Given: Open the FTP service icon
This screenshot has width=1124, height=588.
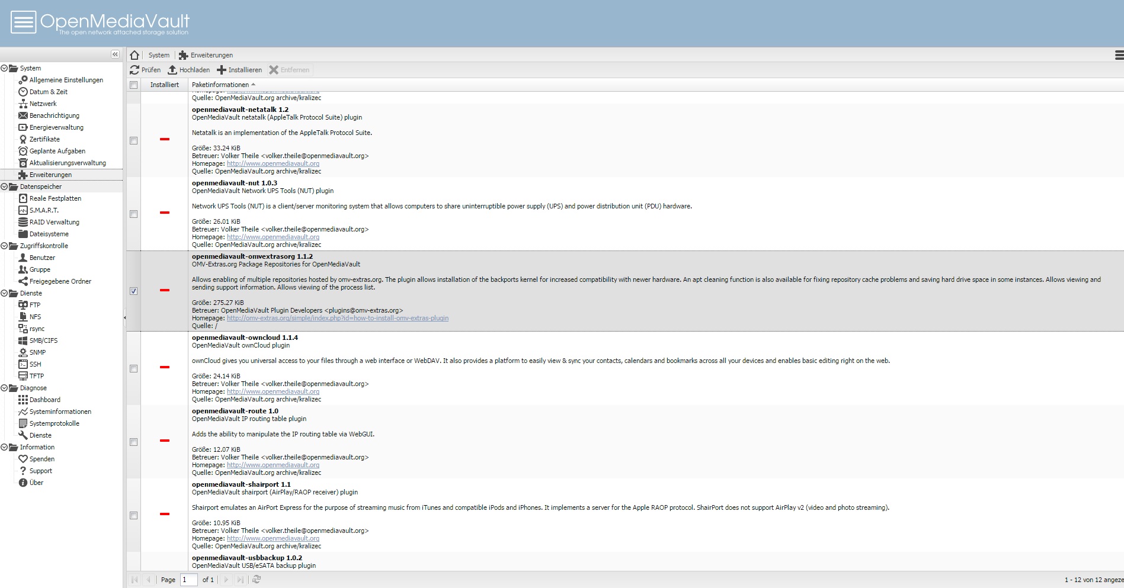Looking at the screenshot, I should pos(23,305).
